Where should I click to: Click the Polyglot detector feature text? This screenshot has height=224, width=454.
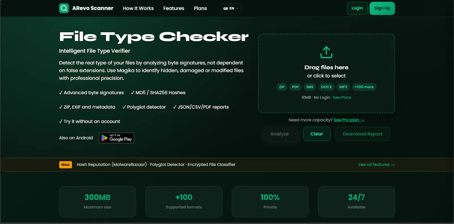[144, 107]
